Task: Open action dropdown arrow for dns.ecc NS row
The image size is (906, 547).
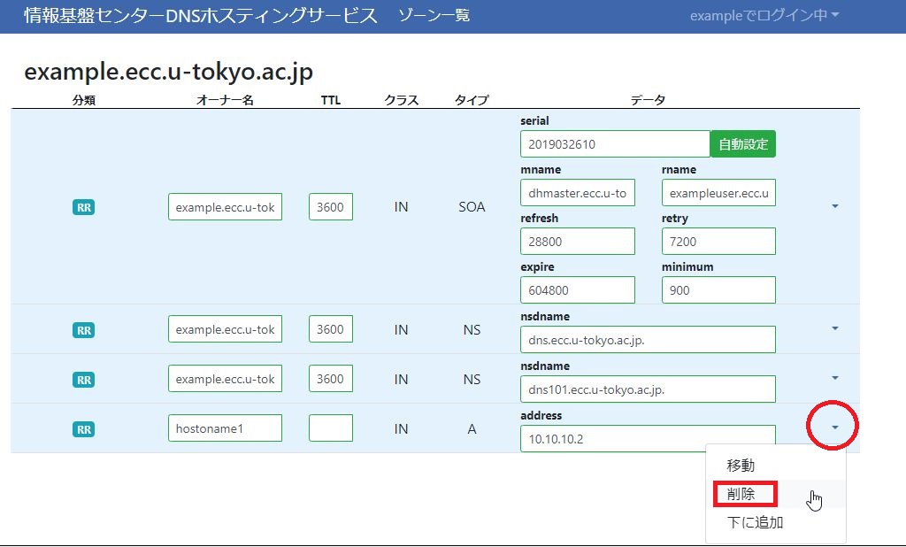Action: pos(835,328)
